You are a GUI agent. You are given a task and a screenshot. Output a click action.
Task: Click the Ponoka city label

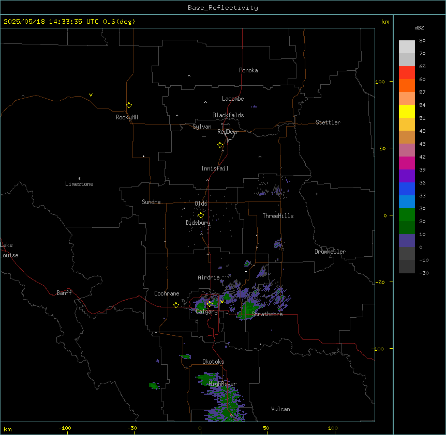(x=248, y=70)
